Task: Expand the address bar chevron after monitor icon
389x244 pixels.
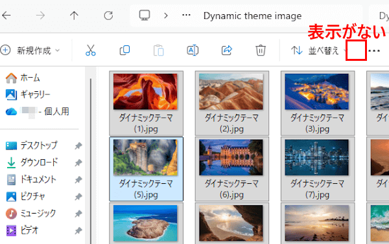Action: pyautogui.click(x=166, y=16)
